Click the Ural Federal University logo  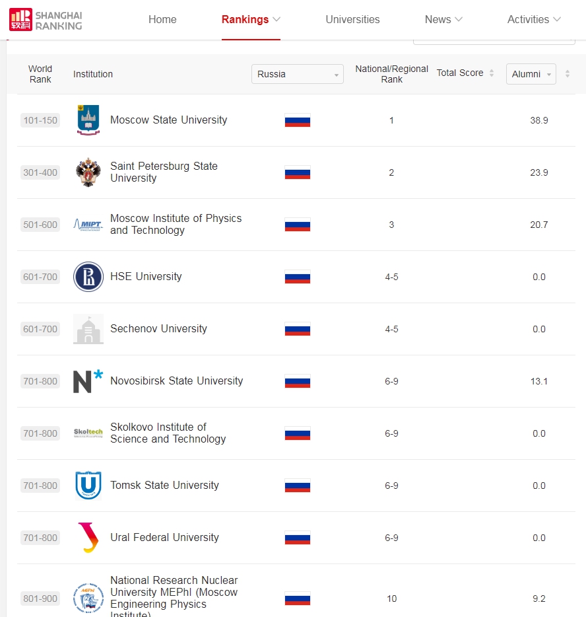pos(88,538)
